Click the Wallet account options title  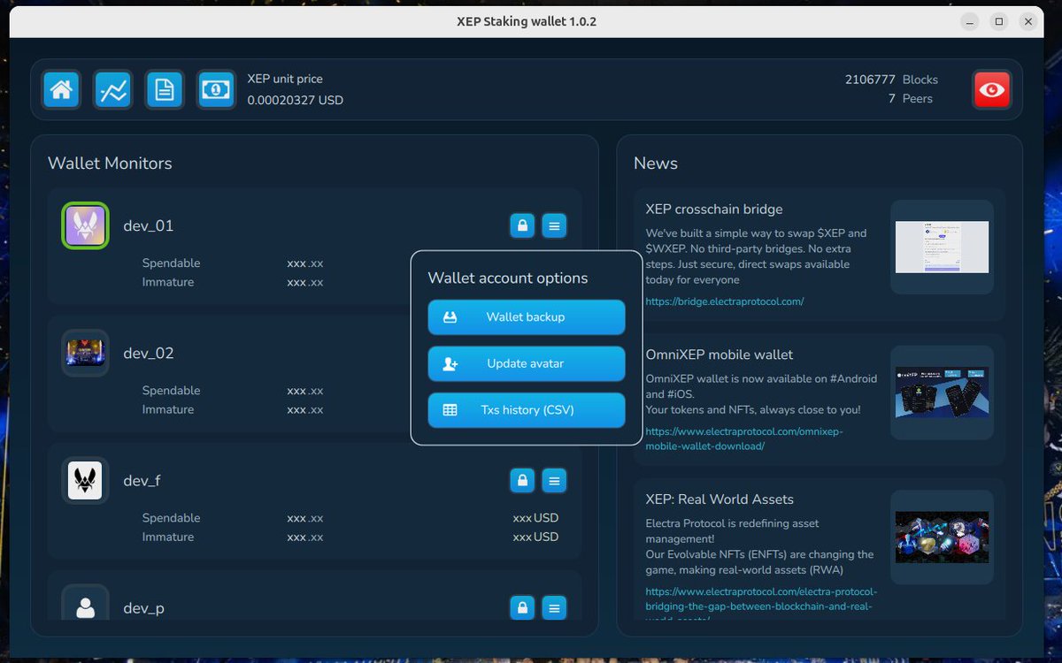tap(508, 278)
